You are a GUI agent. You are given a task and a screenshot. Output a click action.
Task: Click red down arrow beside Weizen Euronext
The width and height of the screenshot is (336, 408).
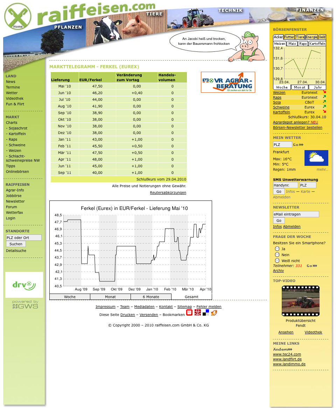[324, 92]
